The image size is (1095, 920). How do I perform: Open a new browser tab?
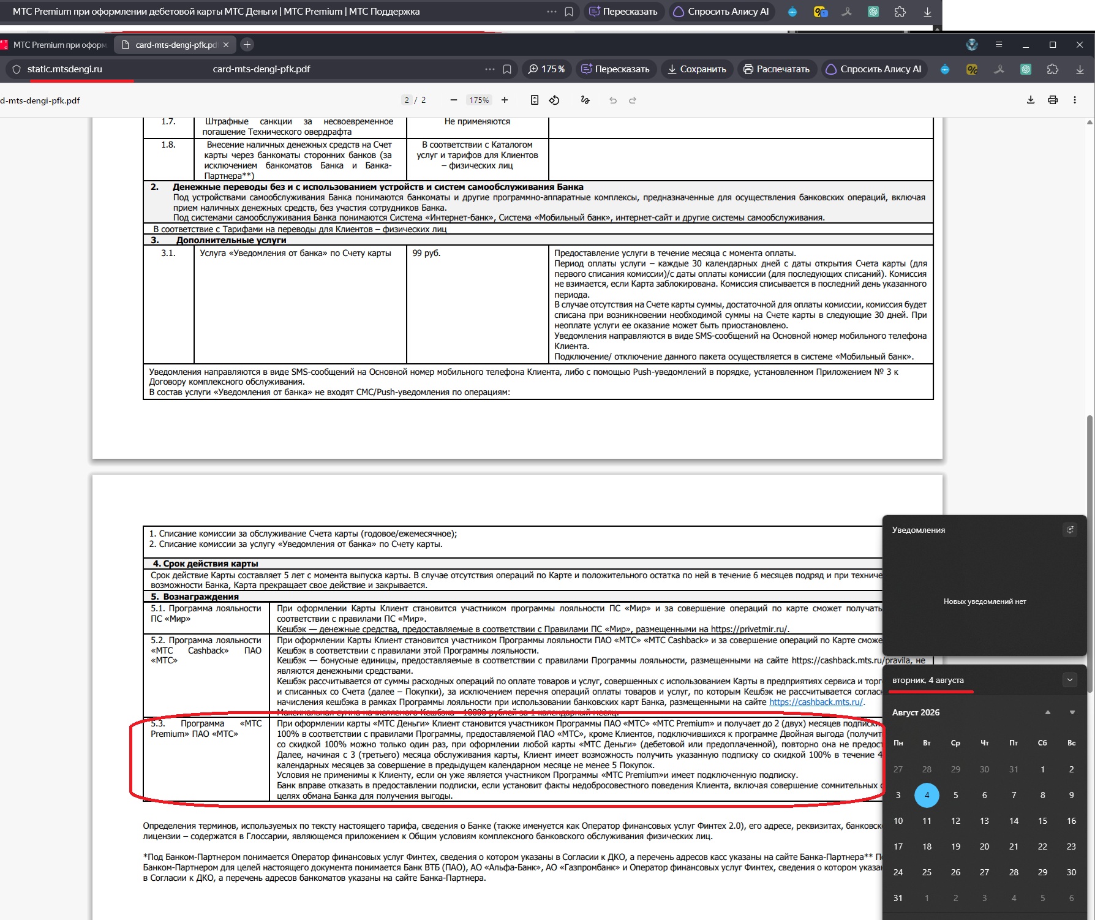tap(247, 45)
